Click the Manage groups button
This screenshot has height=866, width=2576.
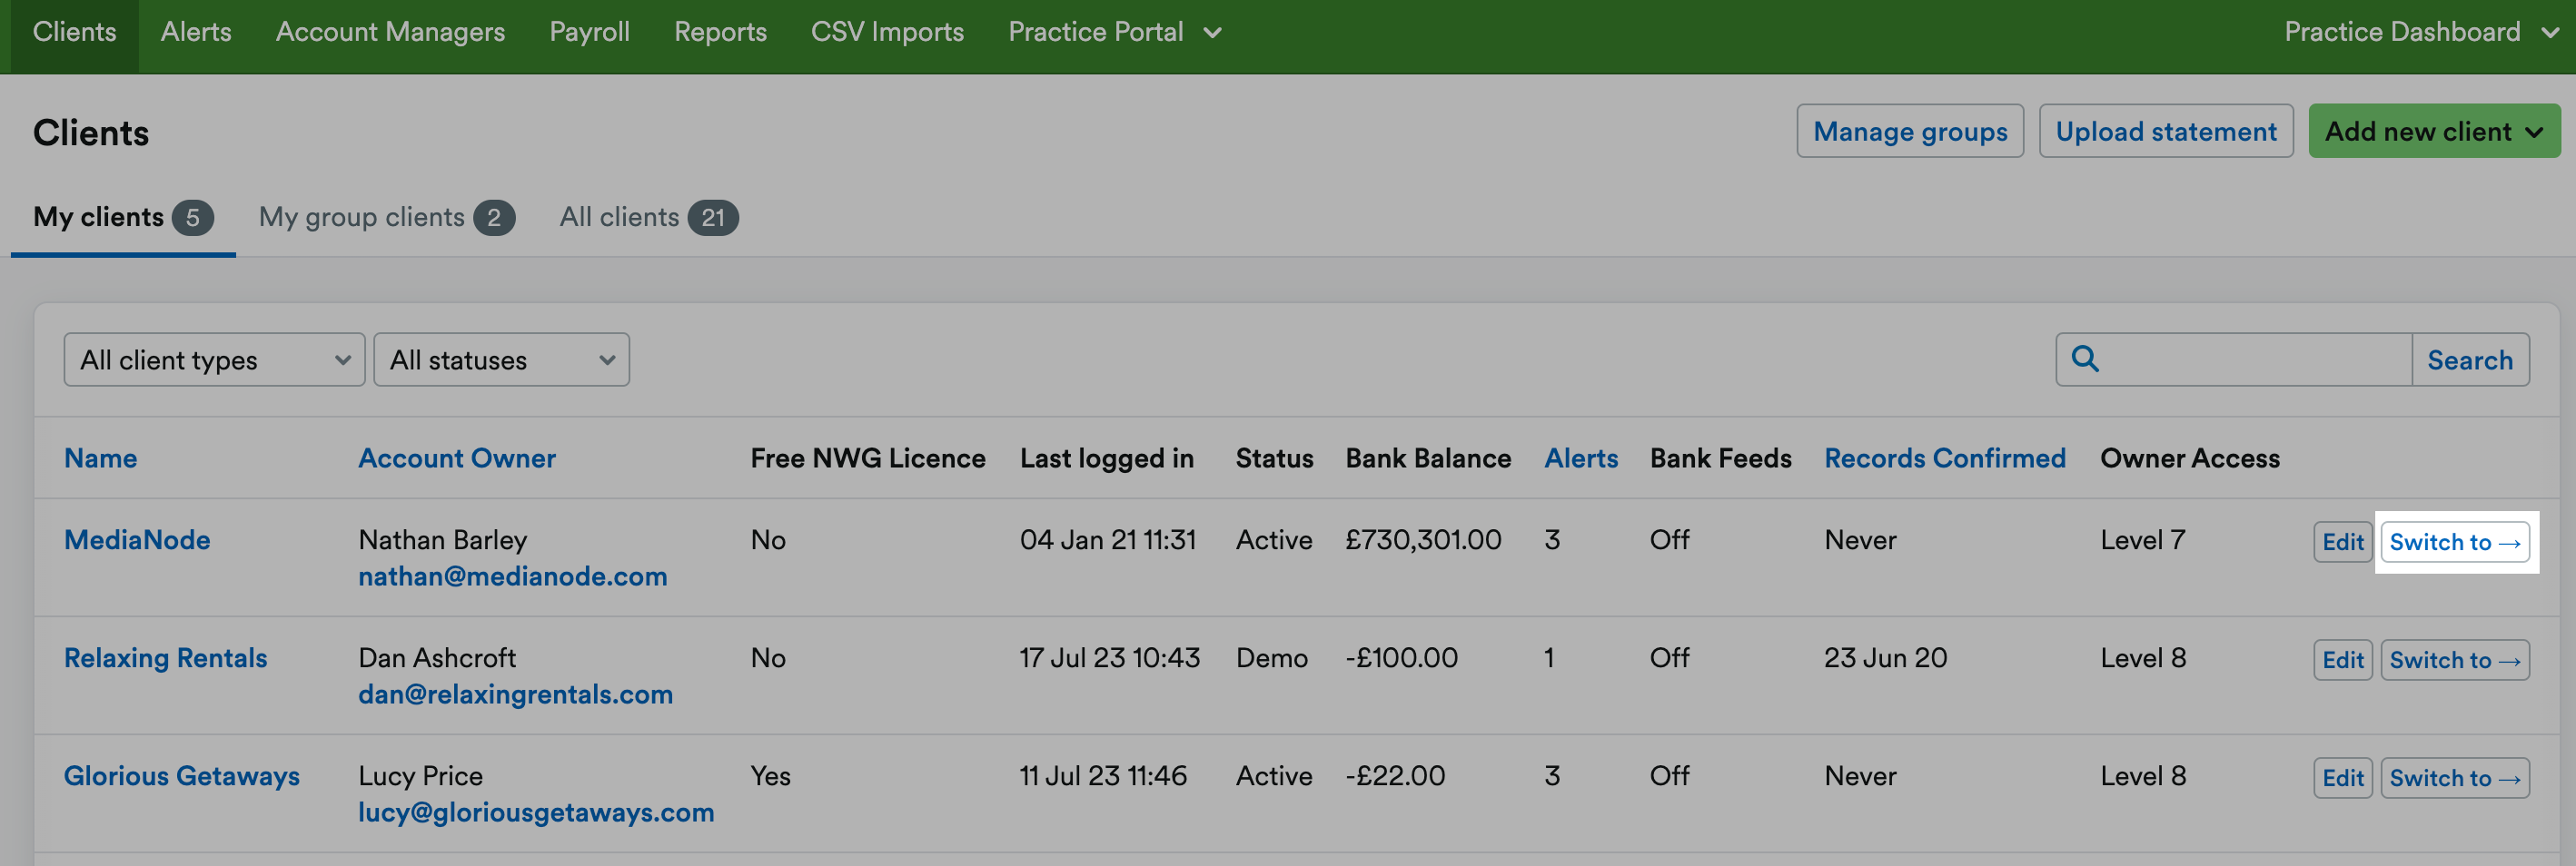point(1909,130)
